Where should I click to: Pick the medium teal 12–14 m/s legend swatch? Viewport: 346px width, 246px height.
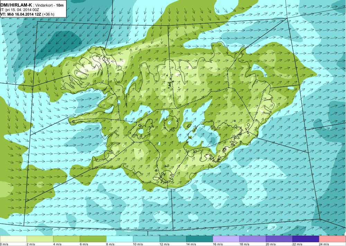(x=173, y=239)
